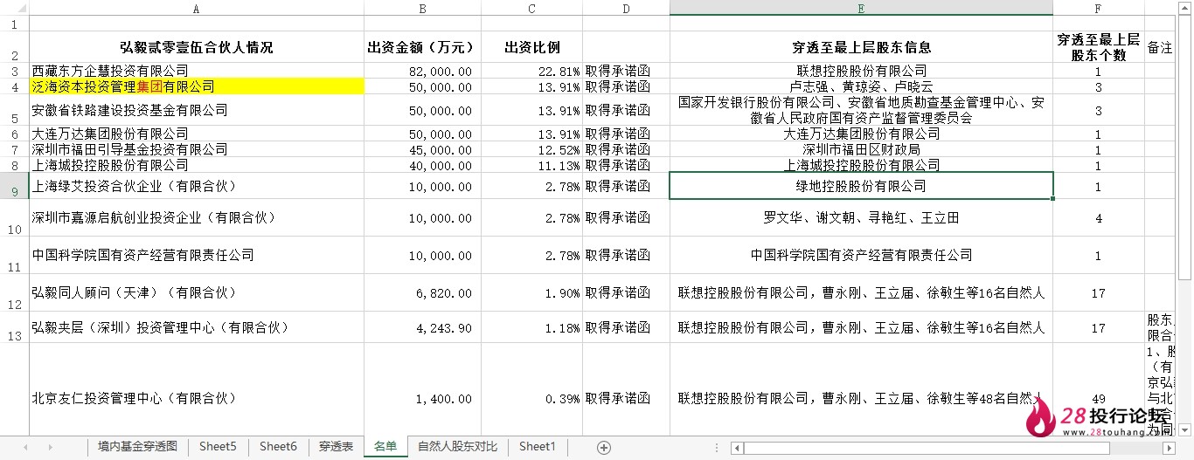Click the previous sheet navigation arrow

pos(25,447)
